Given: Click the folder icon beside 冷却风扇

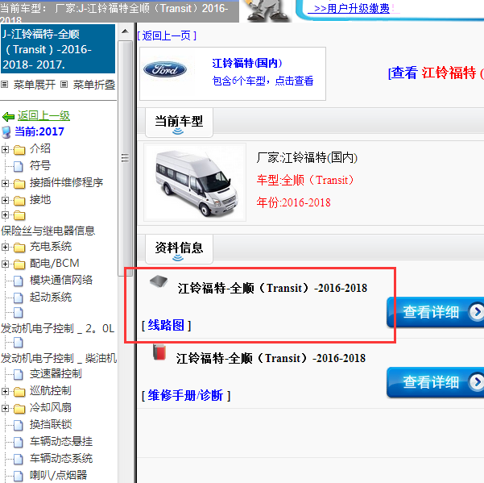Looking at the screenshot, I should coord(19,409).
